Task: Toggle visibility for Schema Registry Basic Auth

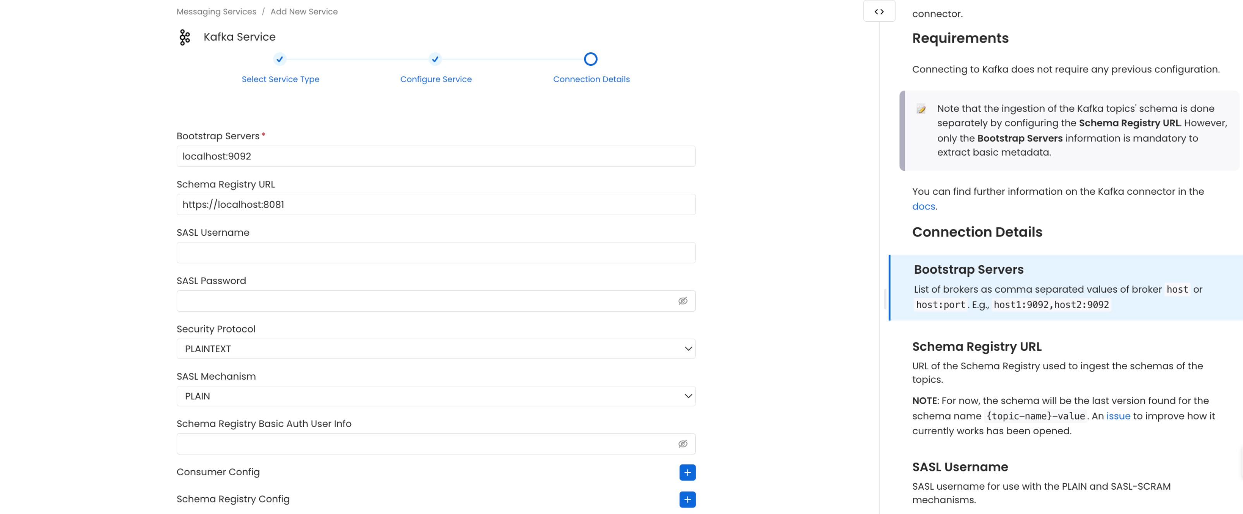Action: pos(683,444)
